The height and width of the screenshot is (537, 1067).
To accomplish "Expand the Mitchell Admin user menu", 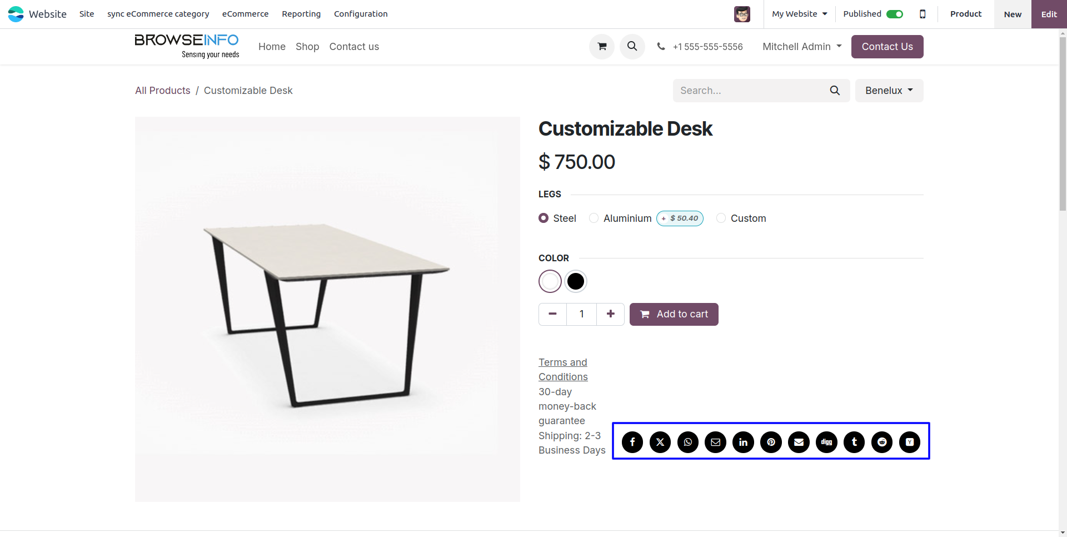I will point(802,47).
